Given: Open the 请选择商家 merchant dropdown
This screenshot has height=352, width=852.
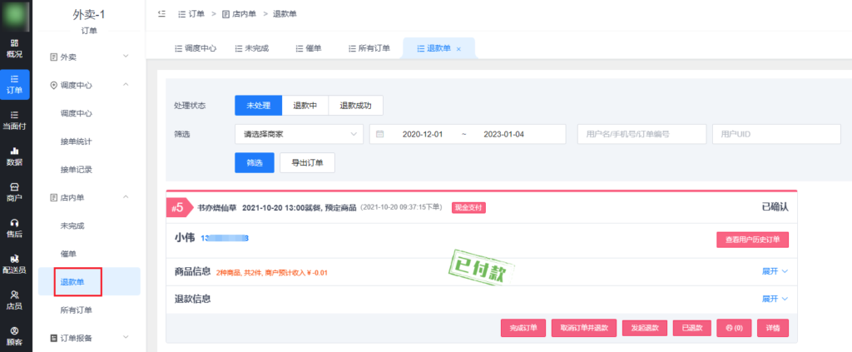Looking at the screenshot, I should [299, 134].
